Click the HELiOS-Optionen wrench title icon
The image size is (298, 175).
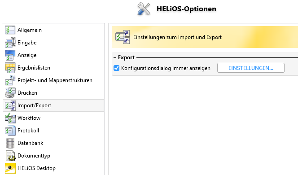144,9
